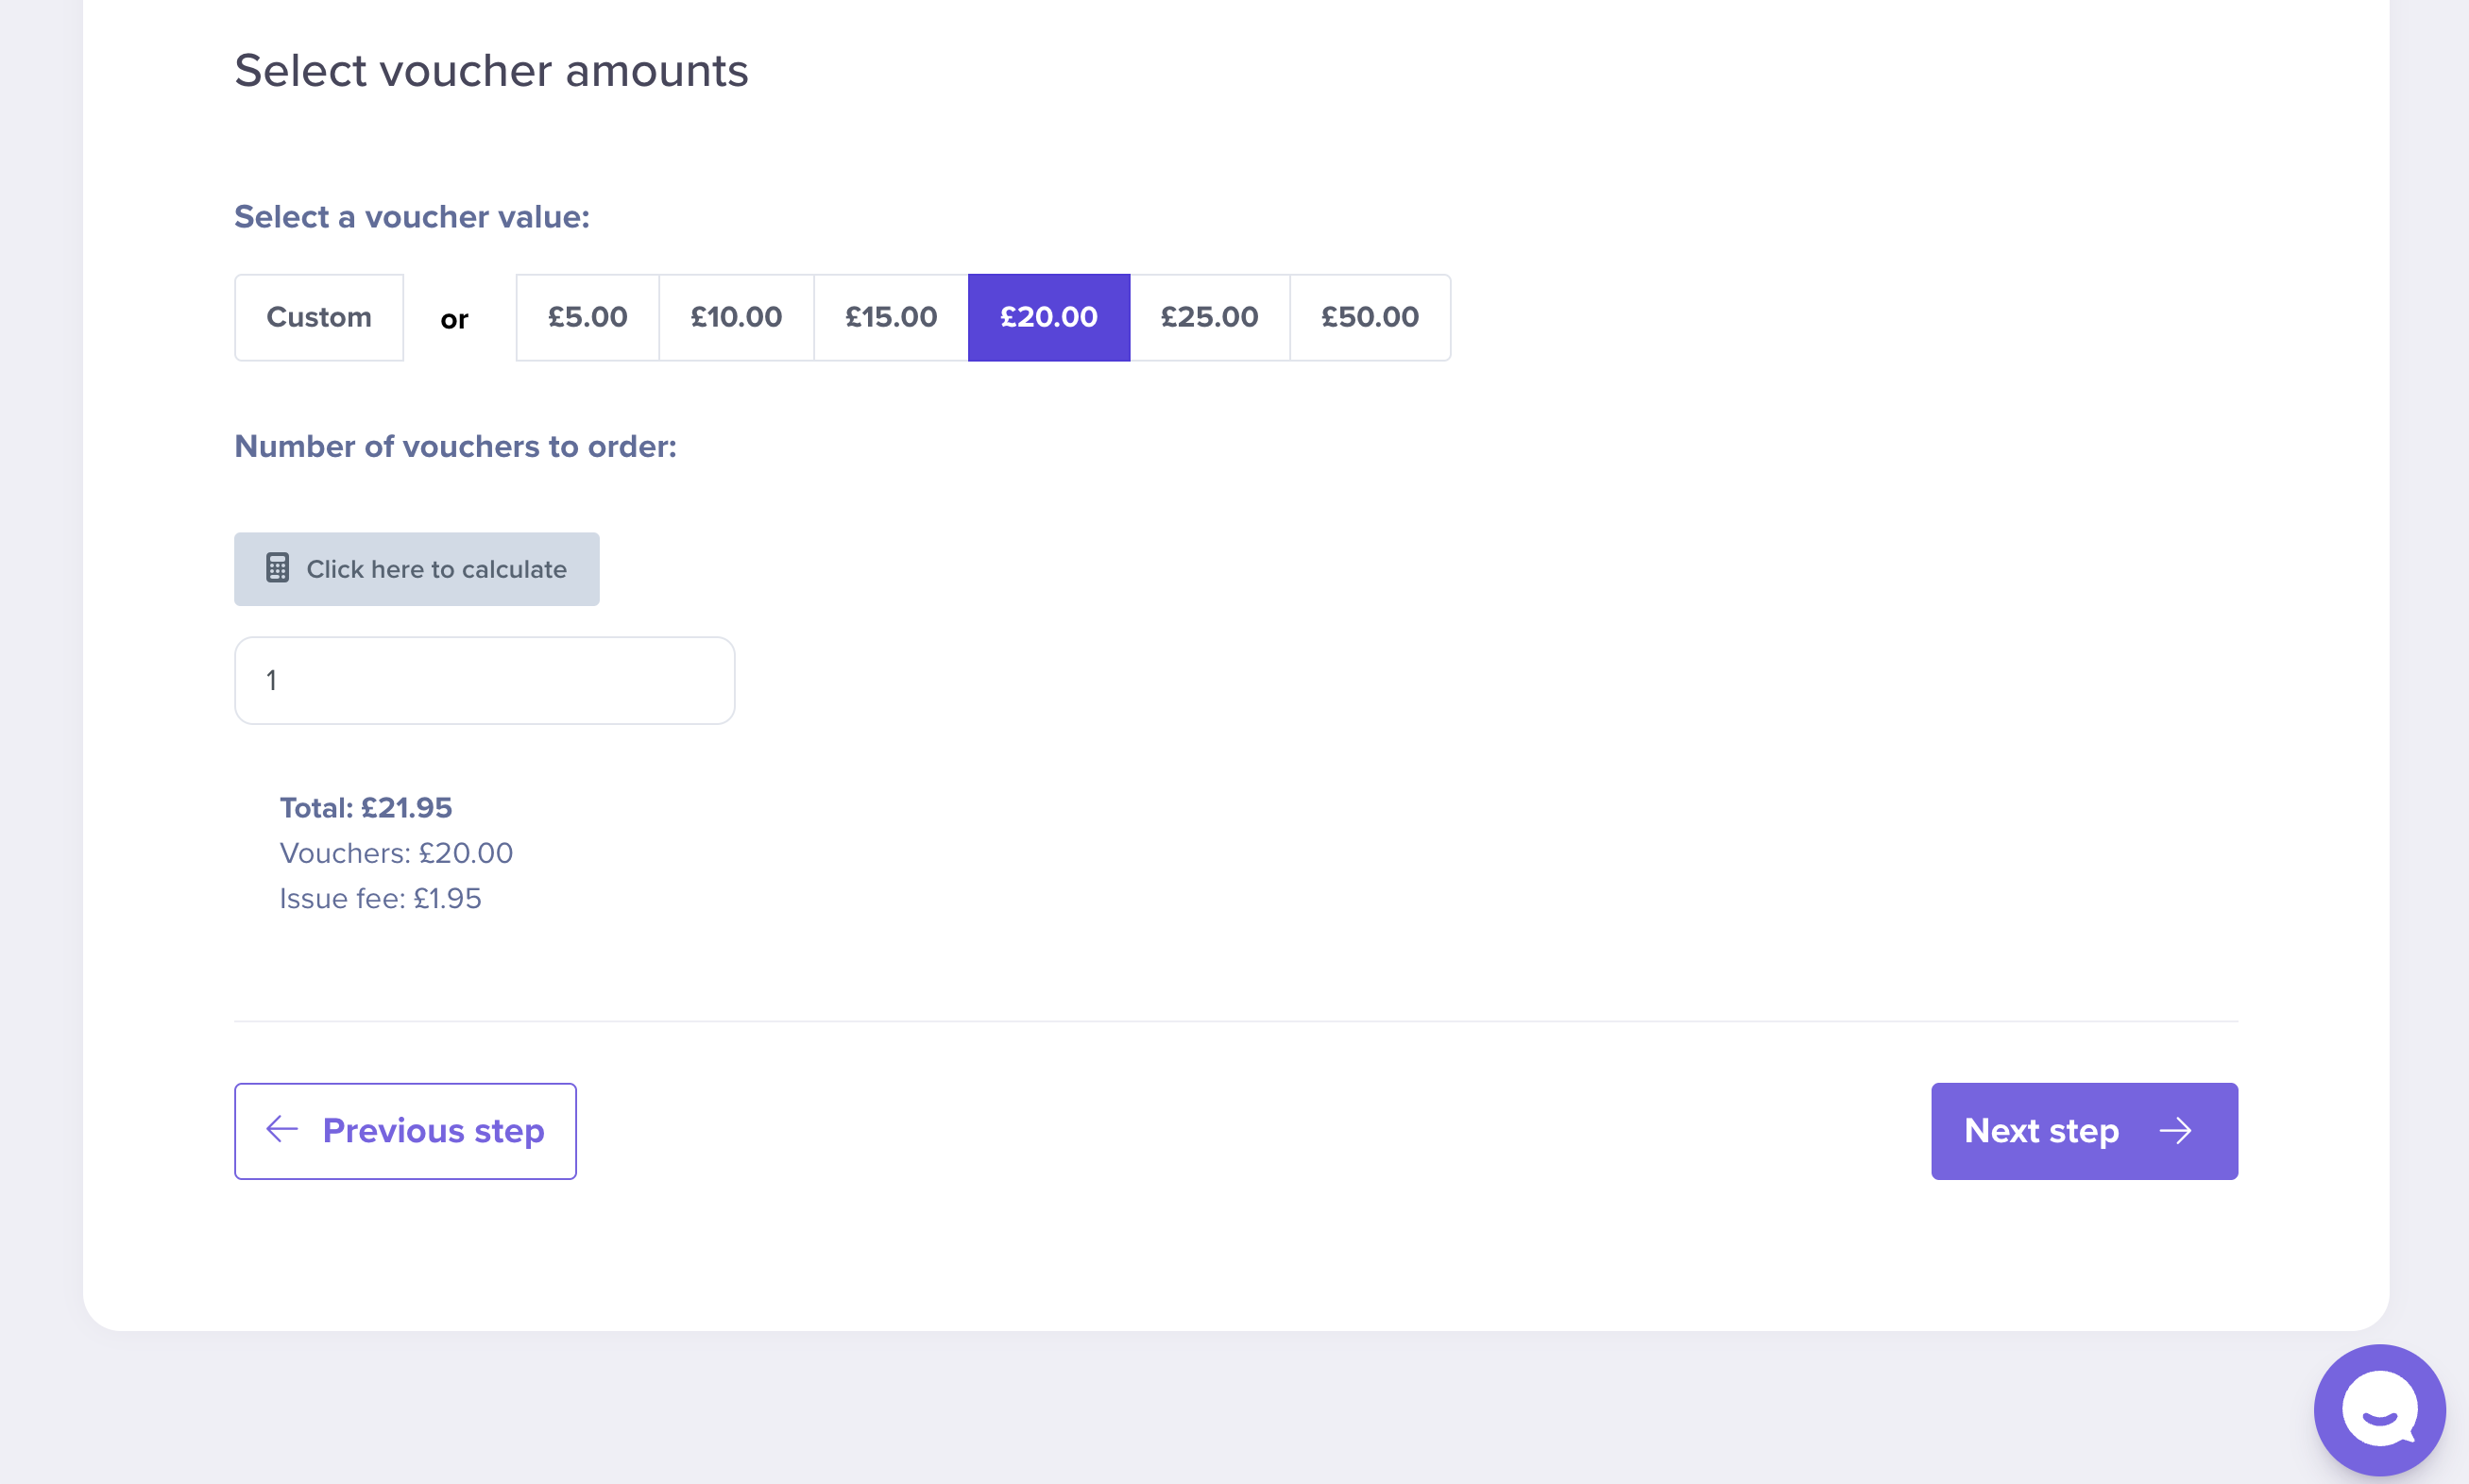Image resolution: width=2469 pixels, height=1484 pixels.
Task: Click the calculator icon
Action: pos(277,568)
